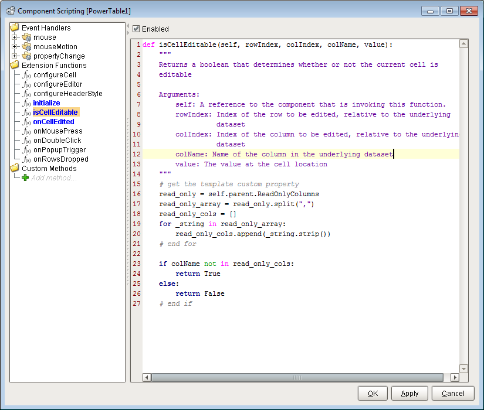The height and width of the screenshot is (410, 484).
Task: Click the f(x) icon beside onPopupTrigger
Action: point(26,150)
